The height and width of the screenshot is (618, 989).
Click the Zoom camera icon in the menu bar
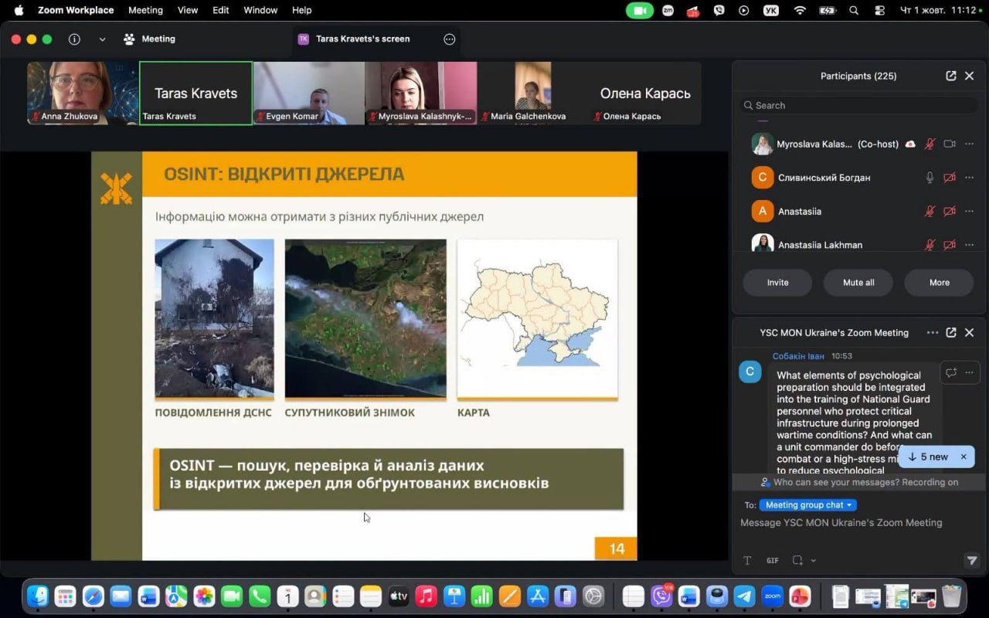click(640, 10)
